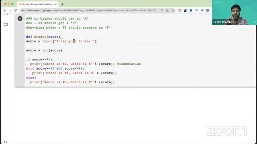The width and height of the screenshot is (257, 144).
Task: Reload the Colab page
Action: click(x=16, y=10)
